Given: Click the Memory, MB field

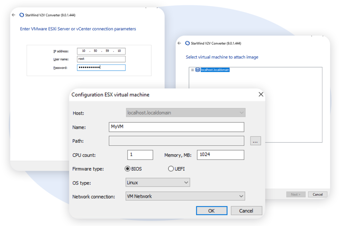Looking at the screenshot, I should point(220,155).
